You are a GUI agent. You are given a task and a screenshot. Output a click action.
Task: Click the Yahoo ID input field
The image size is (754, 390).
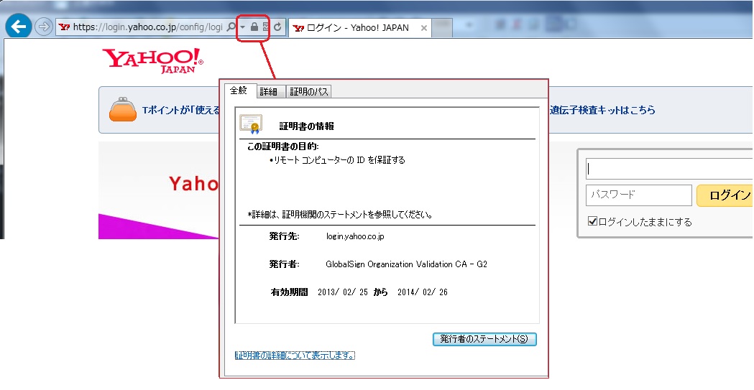(669, 169)
